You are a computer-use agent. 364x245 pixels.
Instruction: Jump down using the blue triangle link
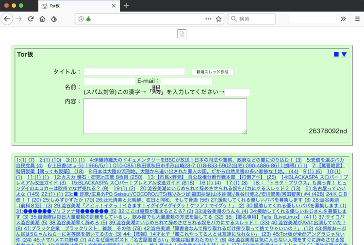click(x=344, y=54)
